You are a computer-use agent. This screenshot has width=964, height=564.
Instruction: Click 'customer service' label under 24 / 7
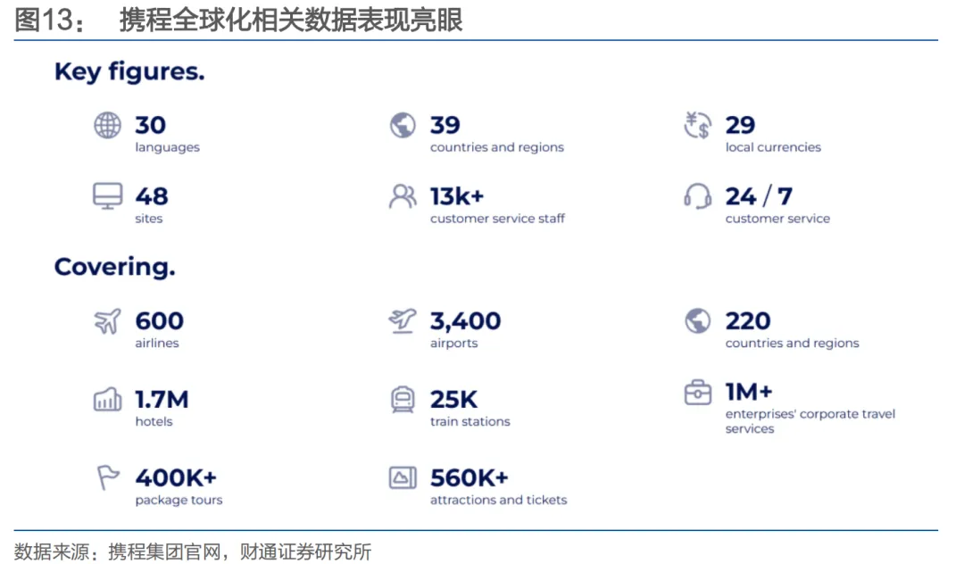(777, 219)
